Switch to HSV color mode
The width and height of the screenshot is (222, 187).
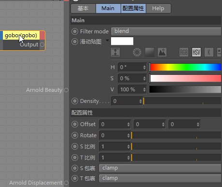click(196, 52)
